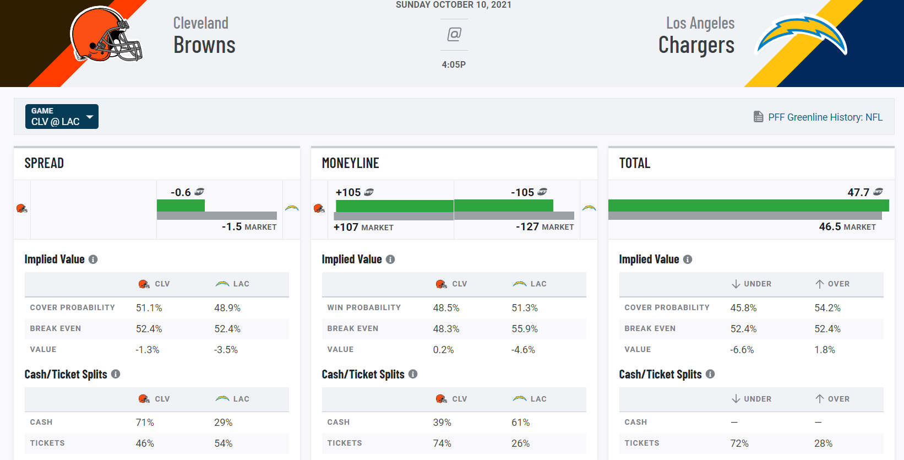Viewport: 904px width, 460px height.
Task: Click the green total 47.7 bar
Action: point(749,205)
